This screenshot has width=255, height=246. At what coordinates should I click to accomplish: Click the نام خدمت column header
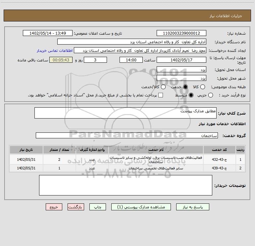click(156, 150)
